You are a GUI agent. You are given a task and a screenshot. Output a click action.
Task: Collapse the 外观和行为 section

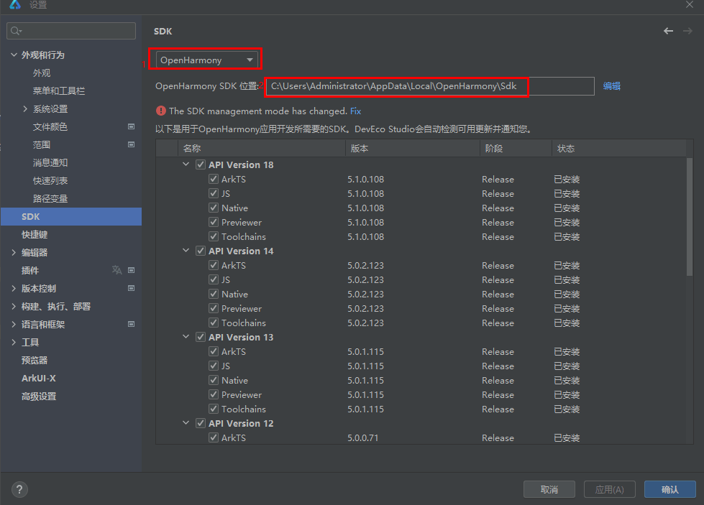tap(14, 55)
